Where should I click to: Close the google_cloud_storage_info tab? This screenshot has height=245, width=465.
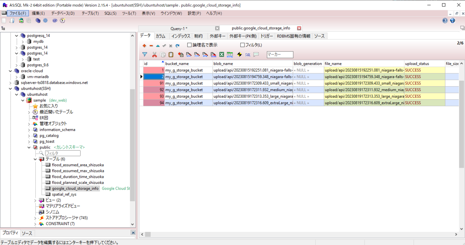[x=298, y=28]
